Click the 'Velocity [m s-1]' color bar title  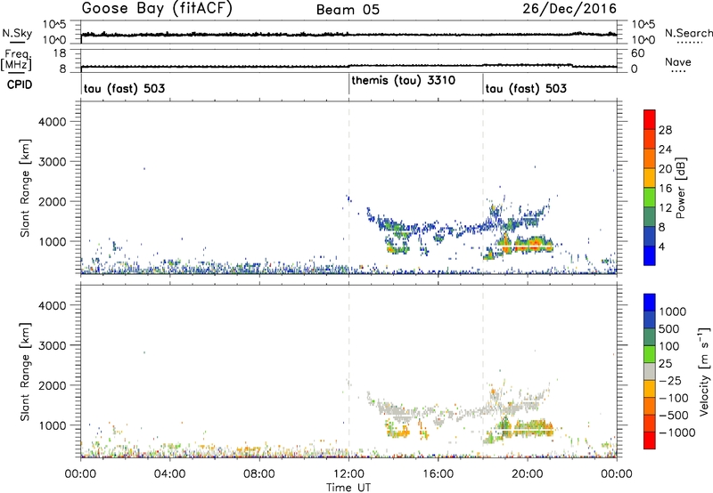(704, 371)
